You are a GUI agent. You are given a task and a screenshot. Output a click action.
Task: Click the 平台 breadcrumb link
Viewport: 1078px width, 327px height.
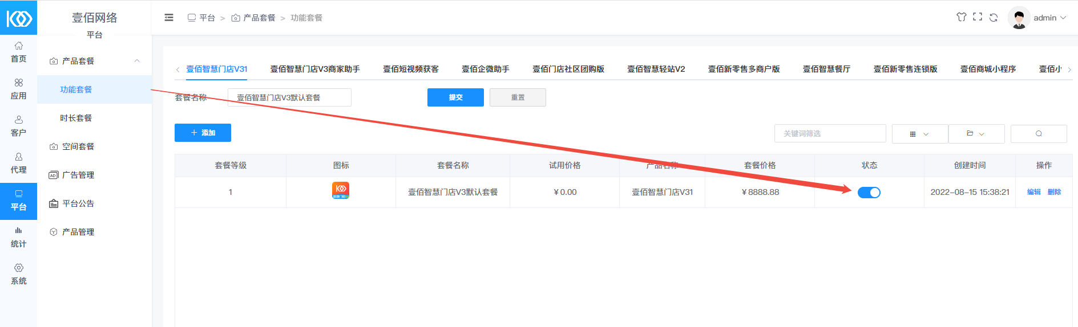201,18
